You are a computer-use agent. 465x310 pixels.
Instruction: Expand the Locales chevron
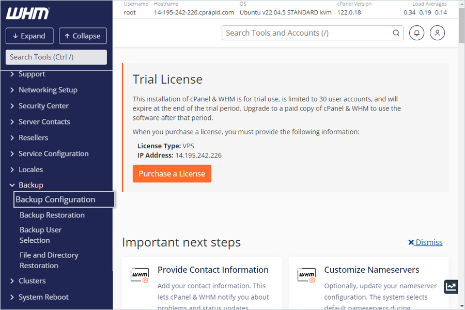12,169
